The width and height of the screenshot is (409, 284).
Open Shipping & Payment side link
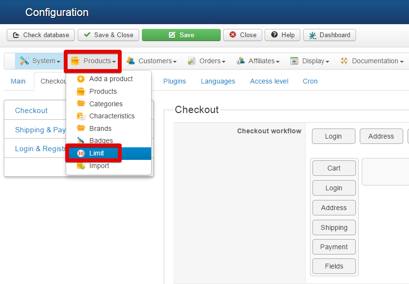pos(40,130)
